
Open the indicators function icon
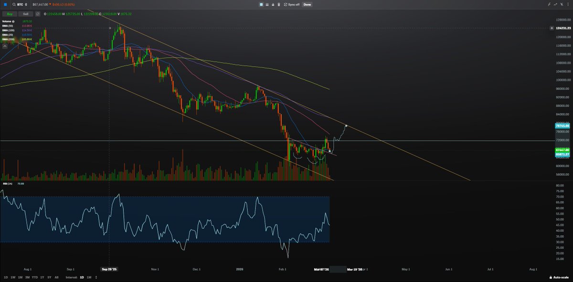click(x=549, y=4)
